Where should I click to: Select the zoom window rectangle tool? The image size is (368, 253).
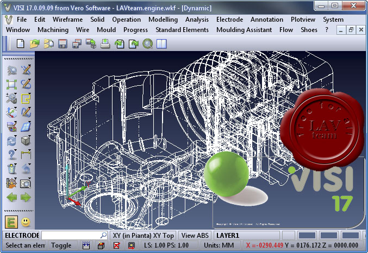(11, 84)
